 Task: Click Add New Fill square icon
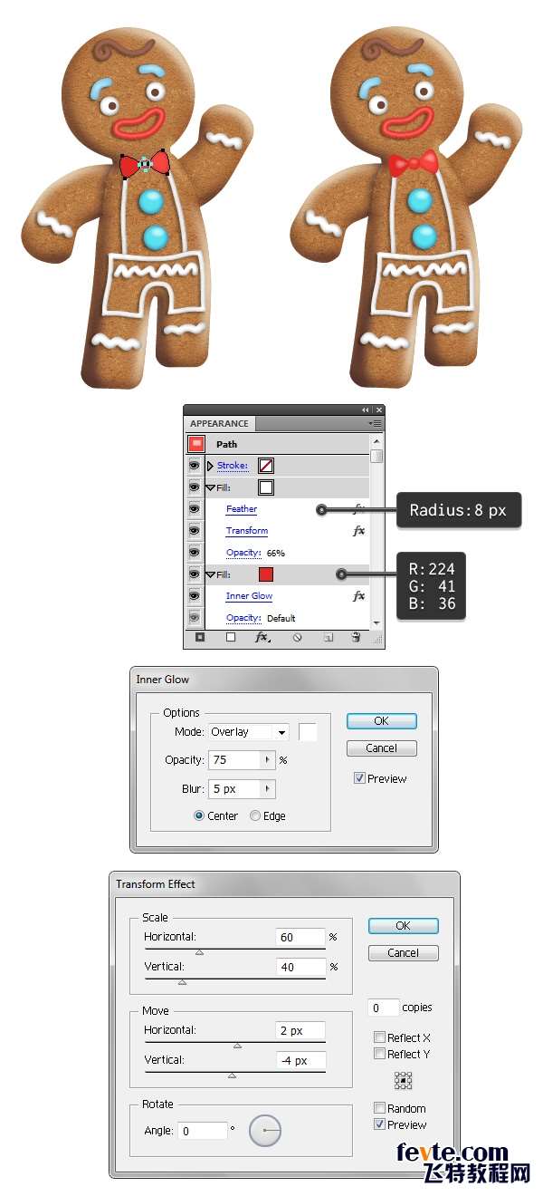[x=231, y=638]
